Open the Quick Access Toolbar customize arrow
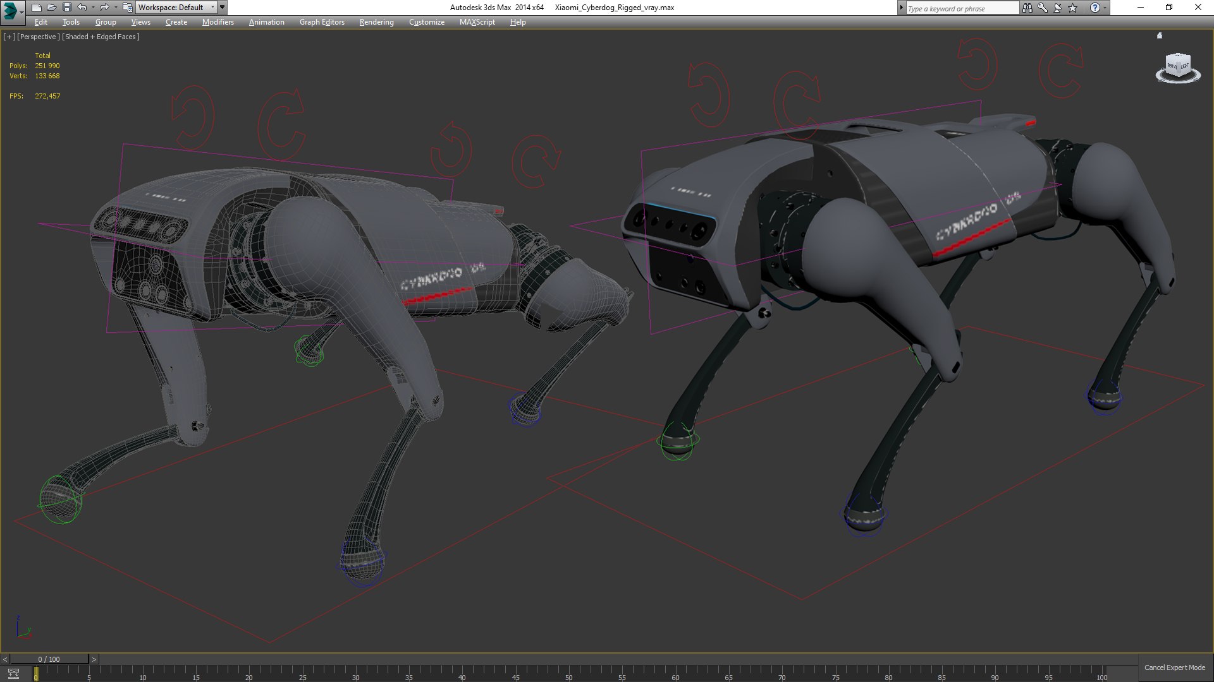The width and height of the screenshot is (1214, 682). (222, 8)
